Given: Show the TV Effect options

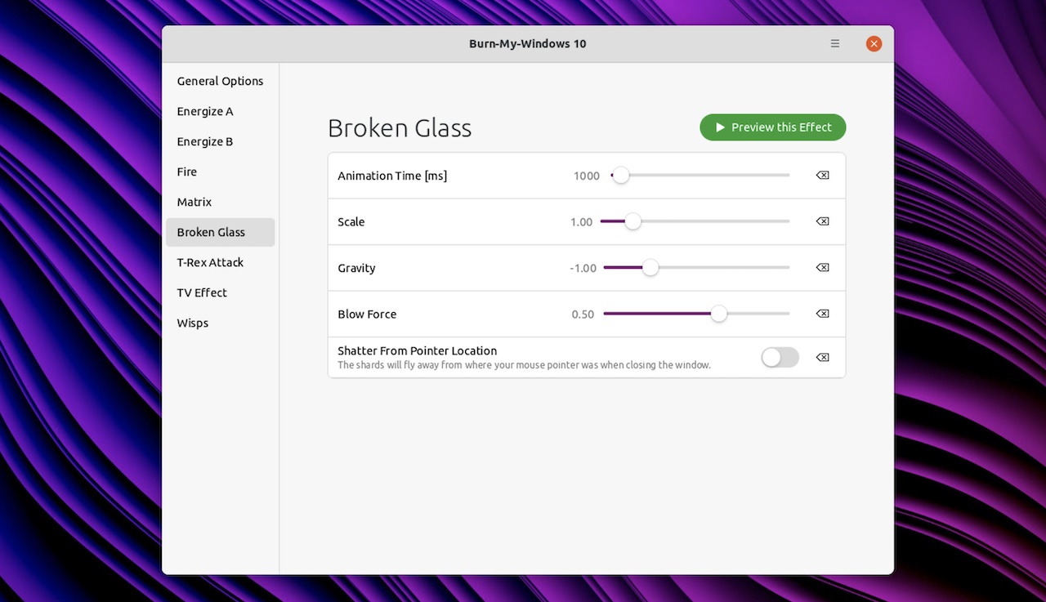Looking at the screenshot, I should [x=202, y=292].
